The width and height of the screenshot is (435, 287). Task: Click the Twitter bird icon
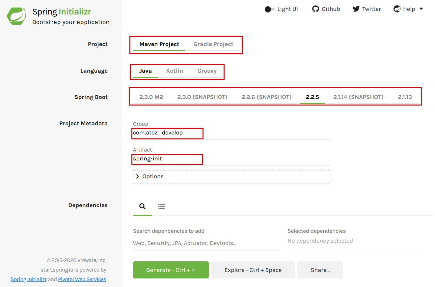(x=356, y=9)
